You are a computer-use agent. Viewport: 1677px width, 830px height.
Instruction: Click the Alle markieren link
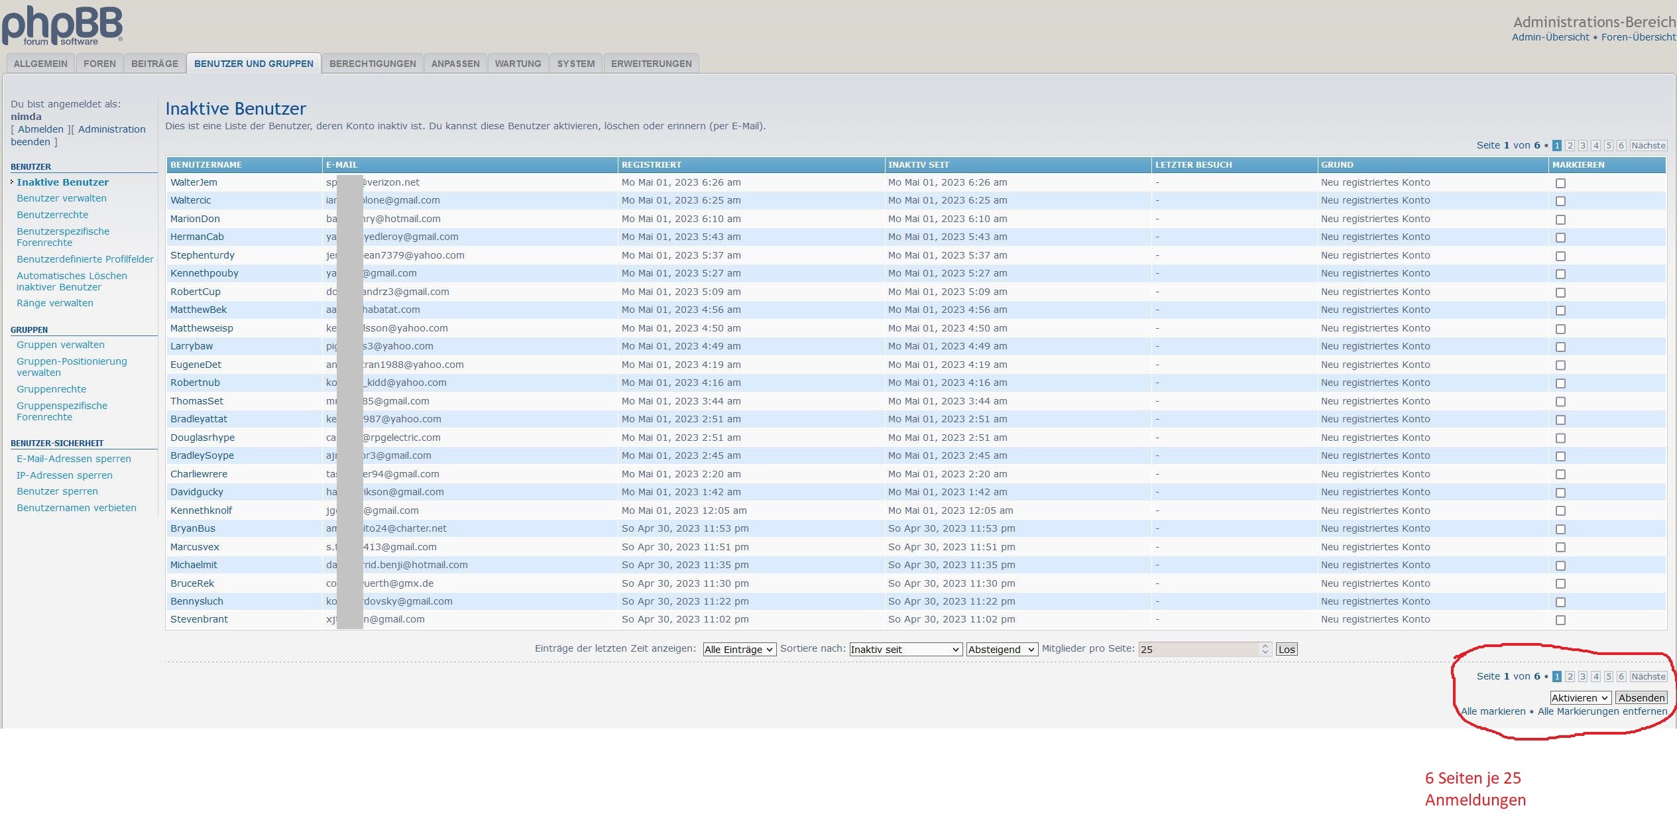(1493, 711)
